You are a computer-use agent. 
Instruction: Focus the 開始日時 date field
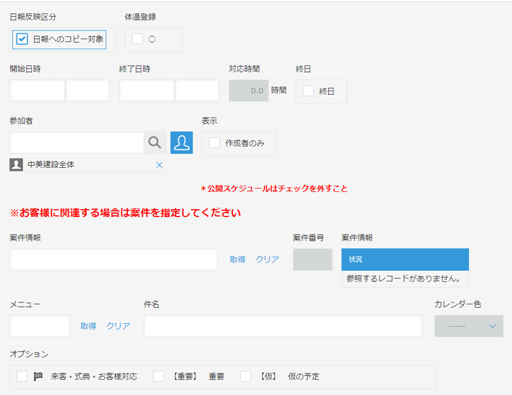[37, 90]
